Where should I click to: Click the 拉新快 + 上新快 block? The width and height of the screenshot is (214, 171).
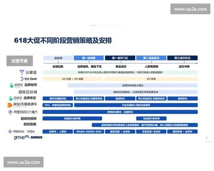58,131
